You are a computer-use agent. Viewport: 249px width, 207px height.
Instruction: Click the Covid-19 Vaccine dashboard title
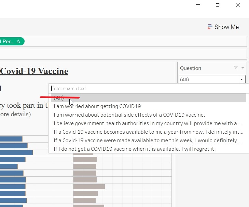(x=34, y=71)
